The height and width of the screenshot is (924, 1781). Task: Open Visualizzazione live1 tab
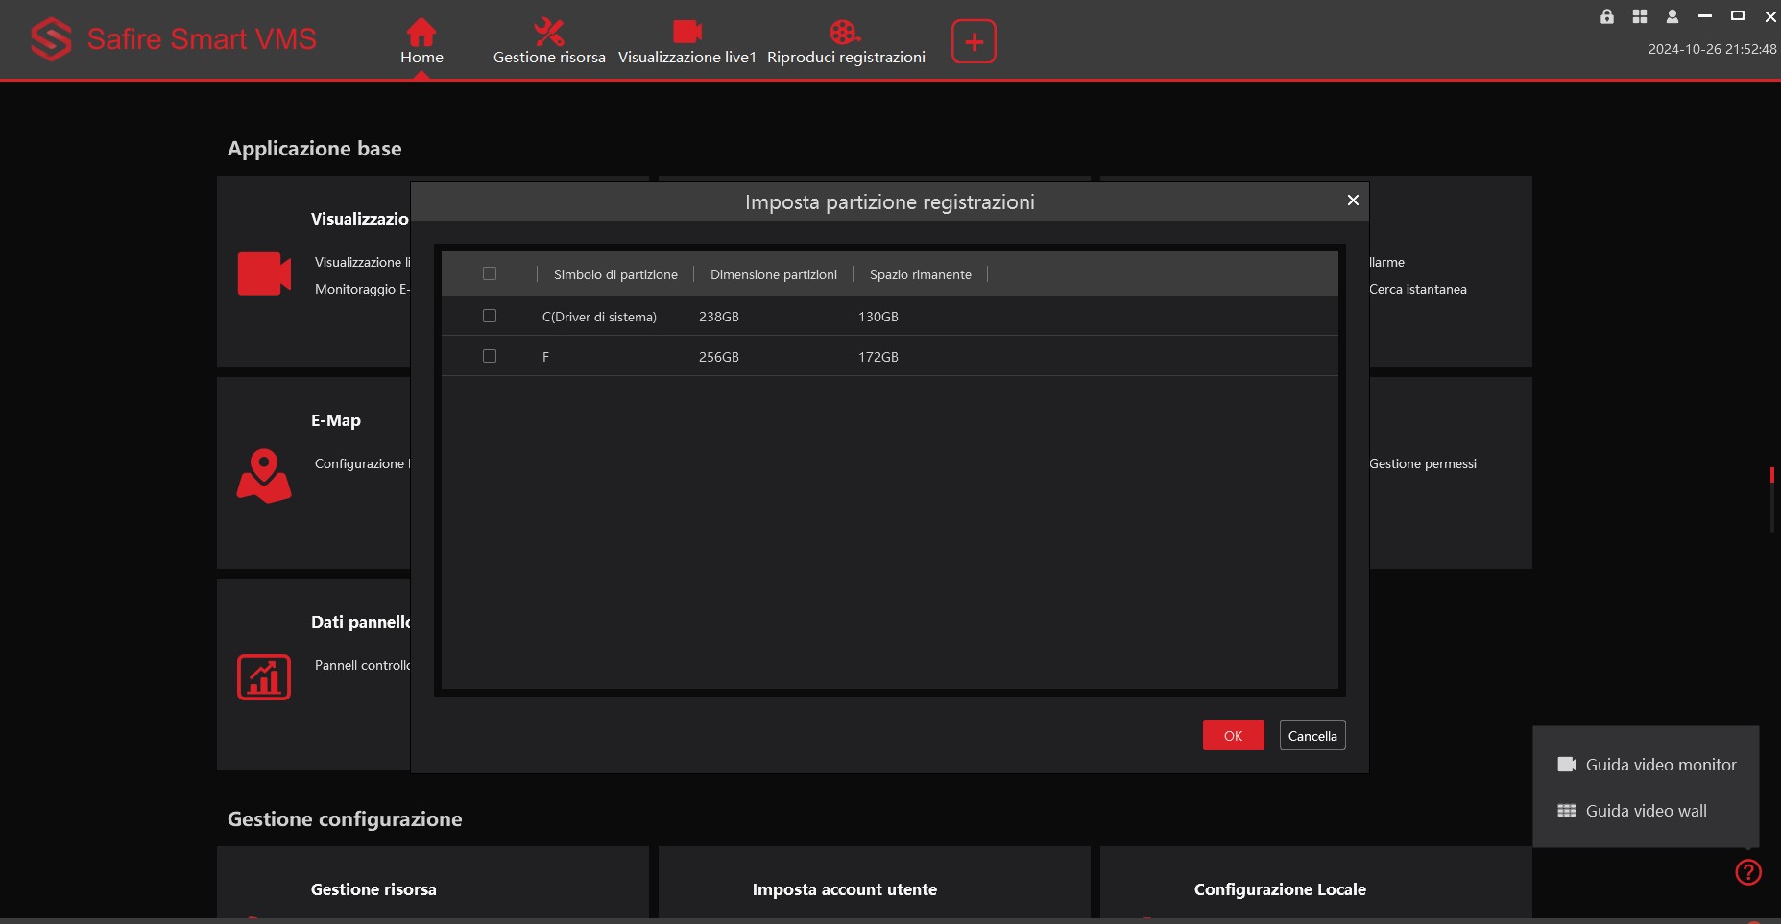point(687,42)
